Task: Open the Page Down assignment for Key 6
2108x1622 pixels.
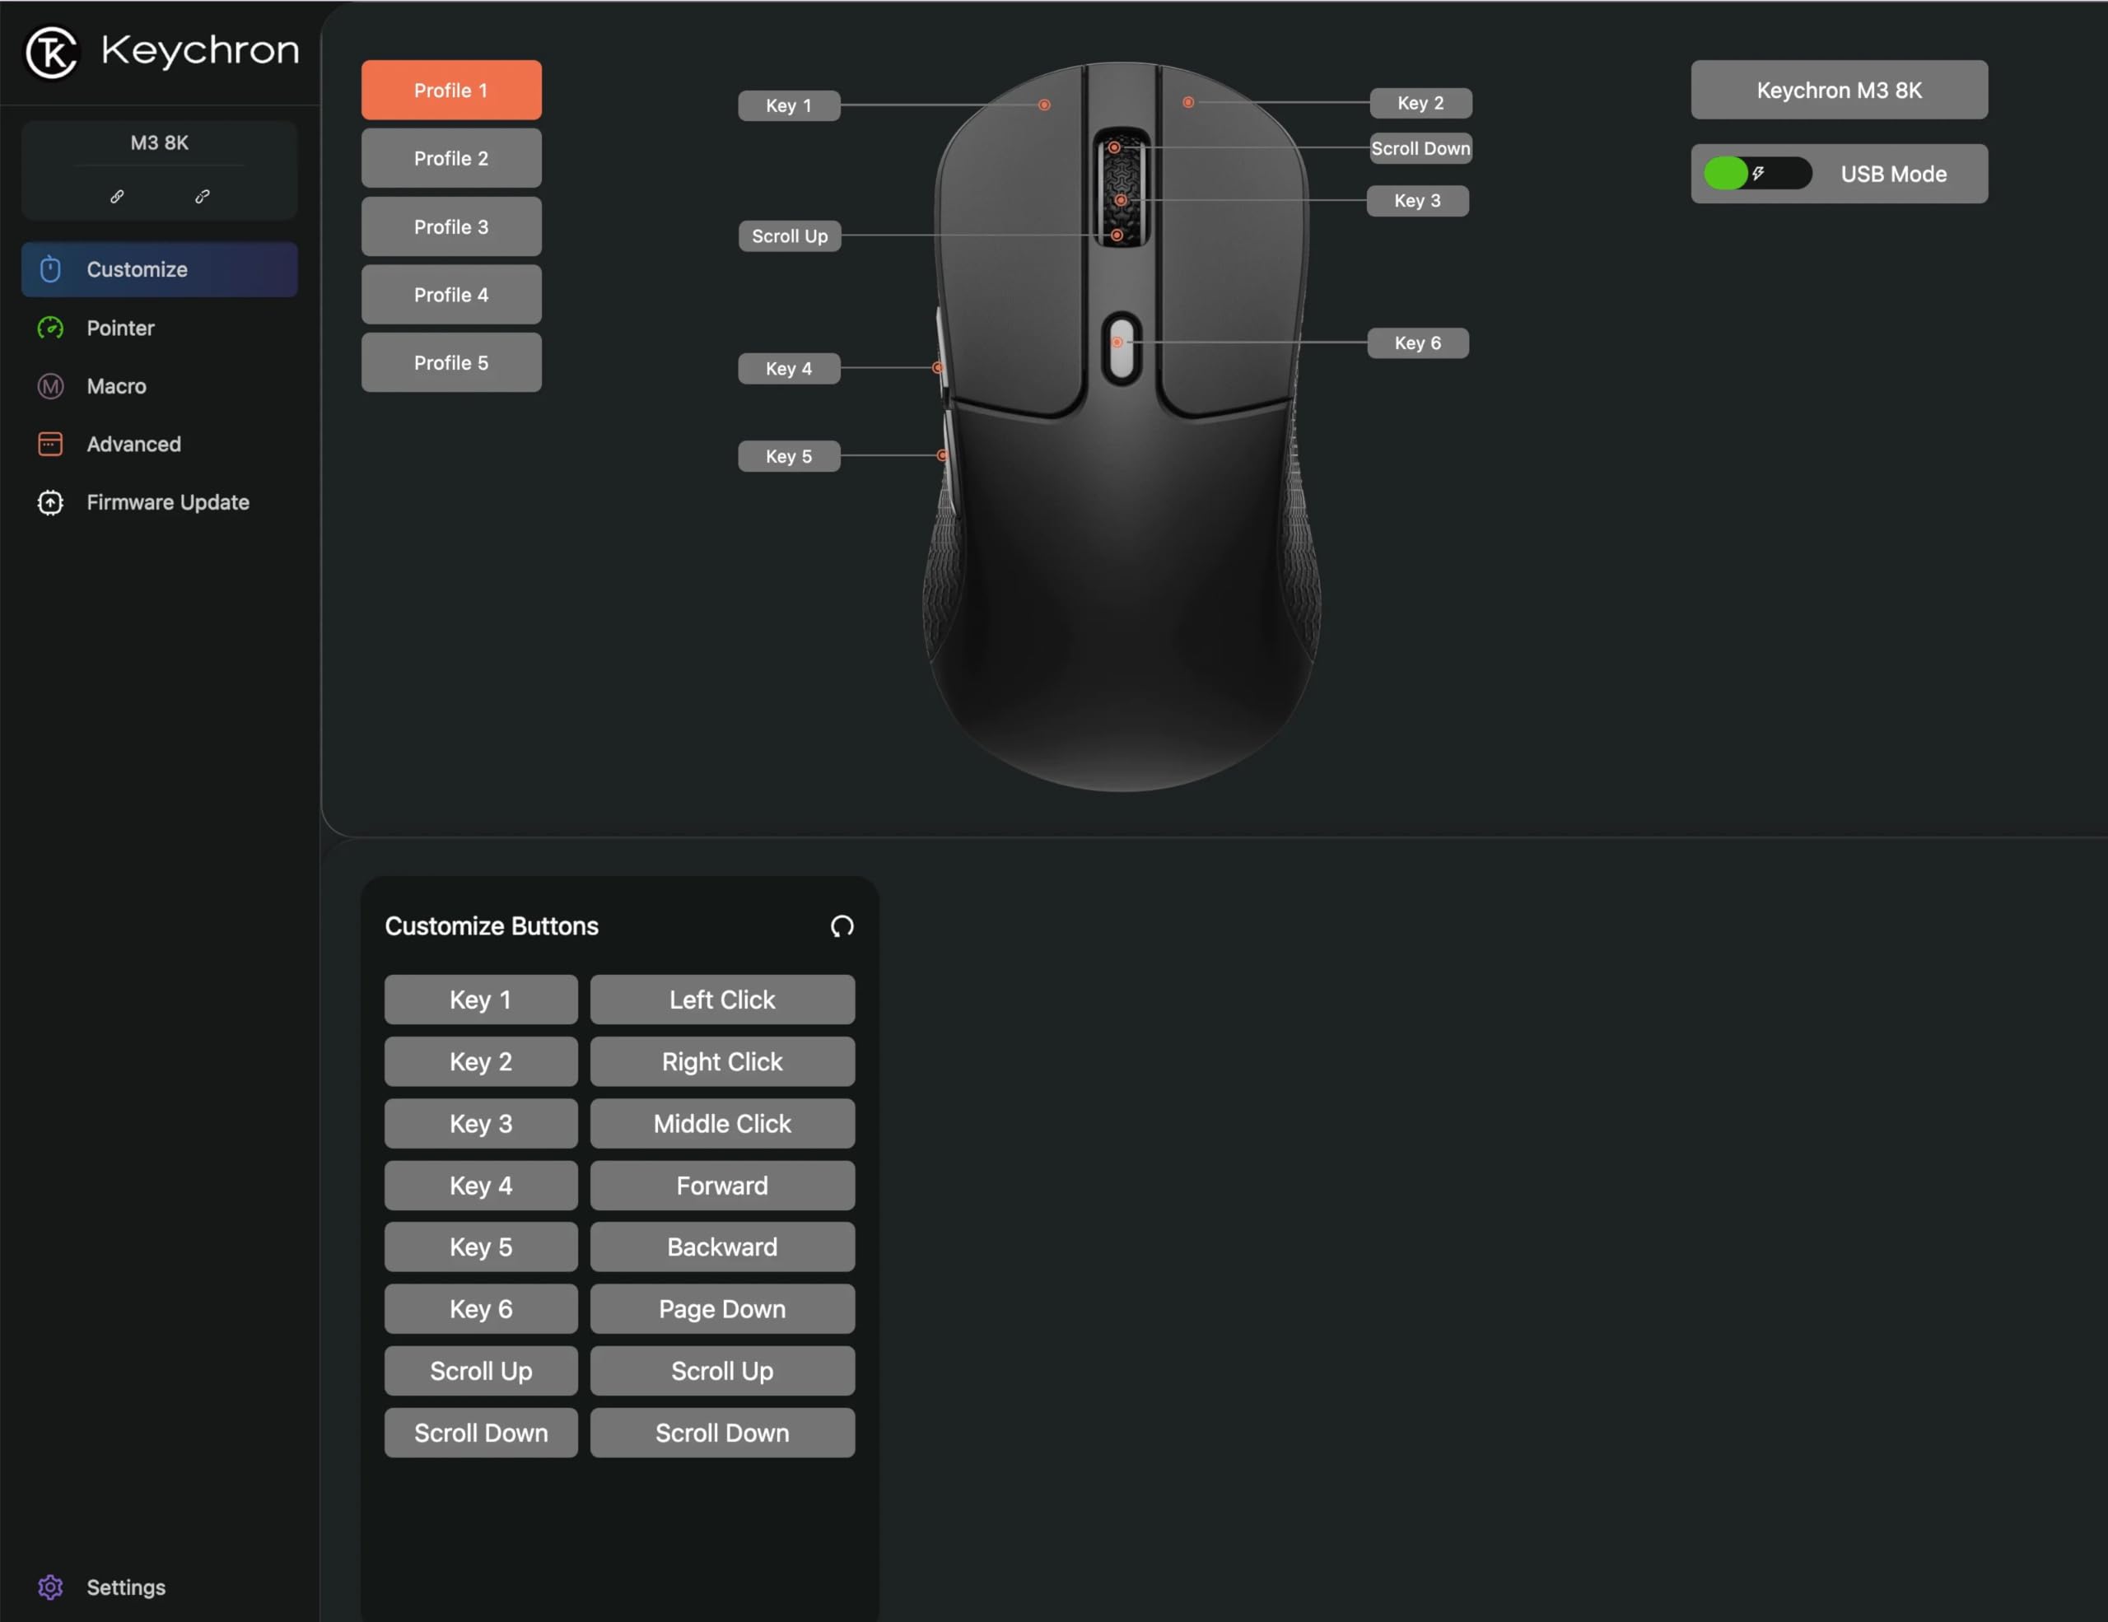Action: (722, 1308)
